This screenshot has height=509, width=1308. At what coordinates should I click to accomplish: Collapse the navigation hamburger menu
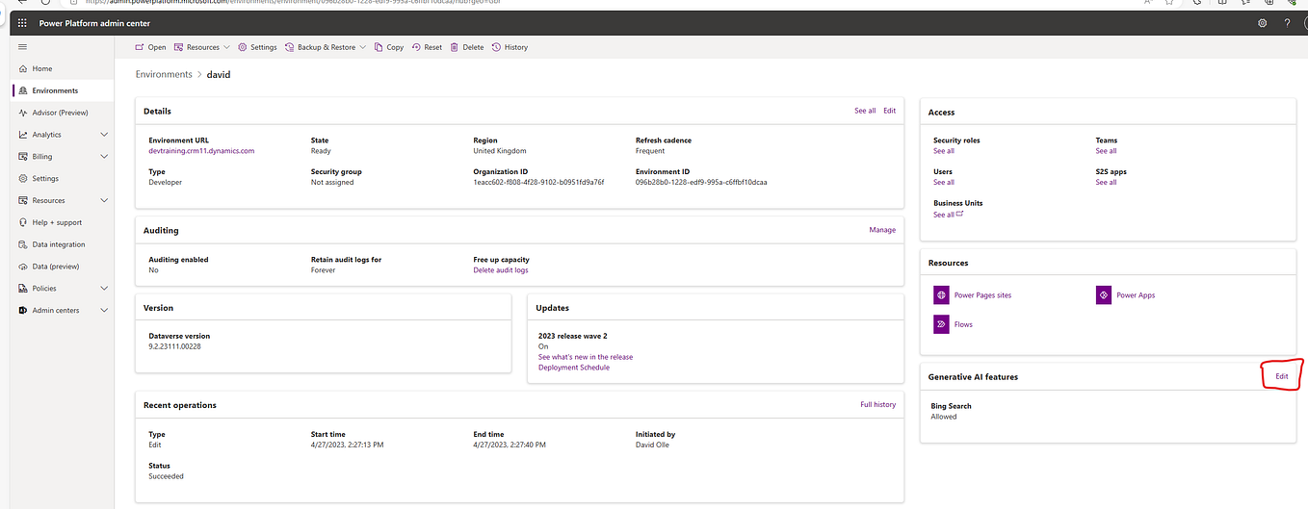click(22, 46)
